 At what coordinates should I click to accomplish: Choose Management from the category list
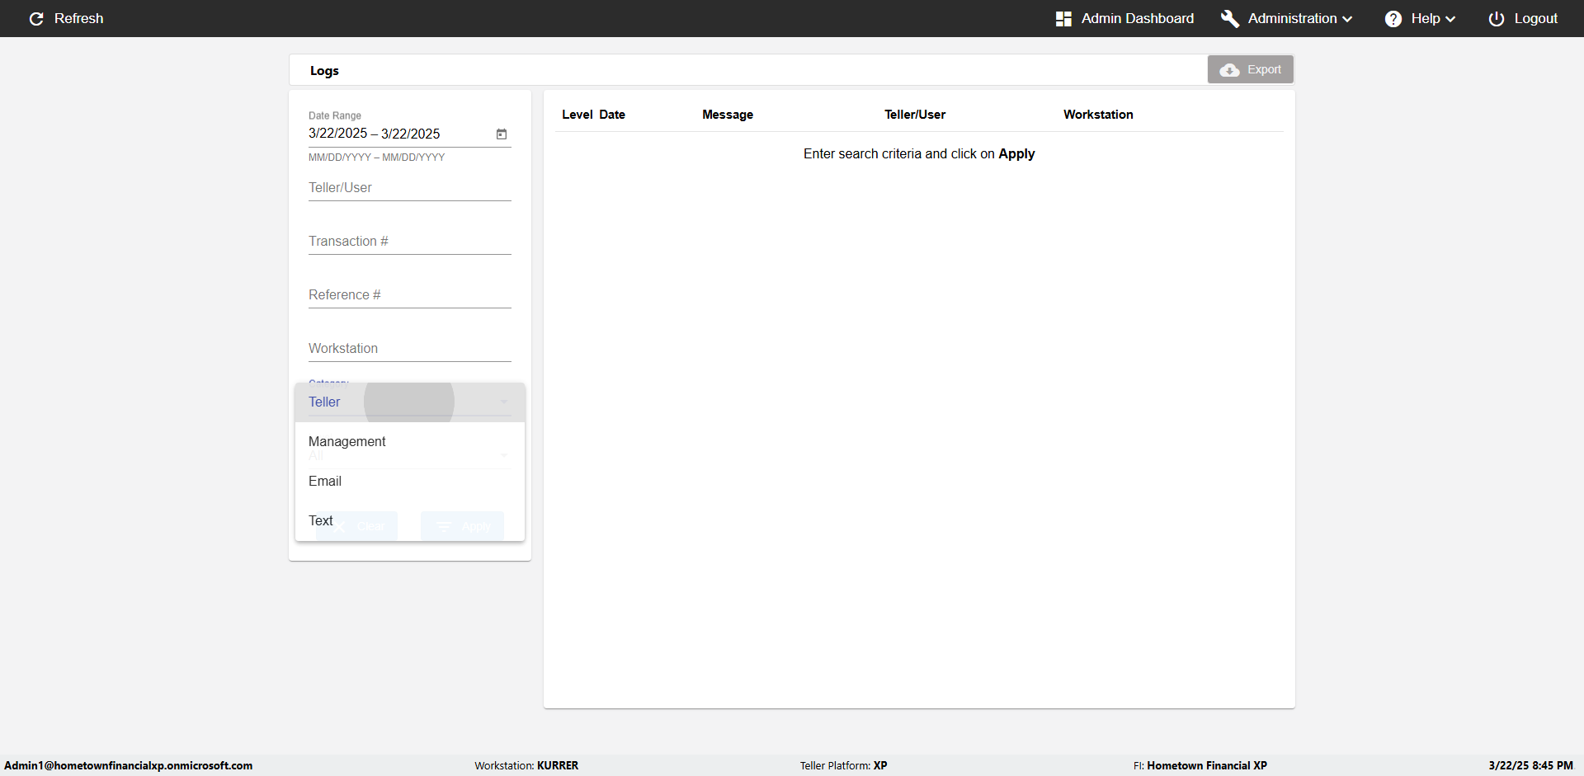pos(410,442)
